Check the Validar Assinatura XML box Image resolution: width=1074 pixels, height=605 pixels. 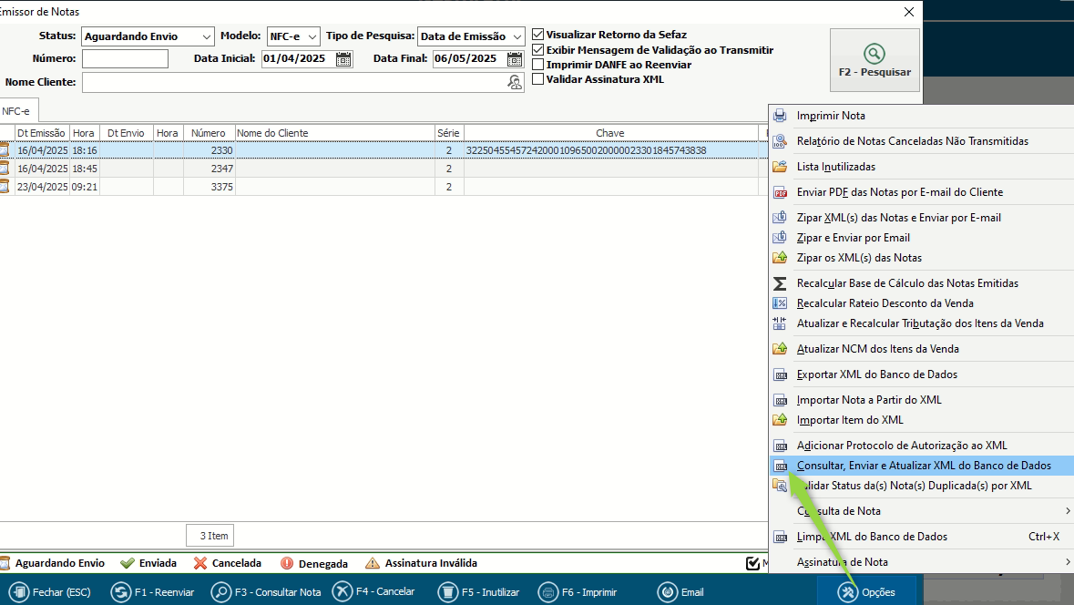pyautogui.click(x=538, y=79)
